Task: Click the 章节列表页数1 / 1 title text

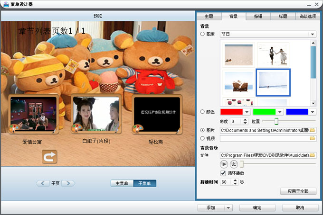Action: point(52,31)
